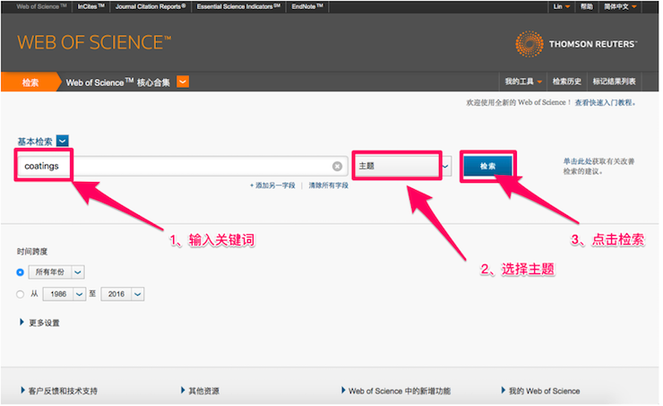Click the coatings search input field

click(179, 167)
